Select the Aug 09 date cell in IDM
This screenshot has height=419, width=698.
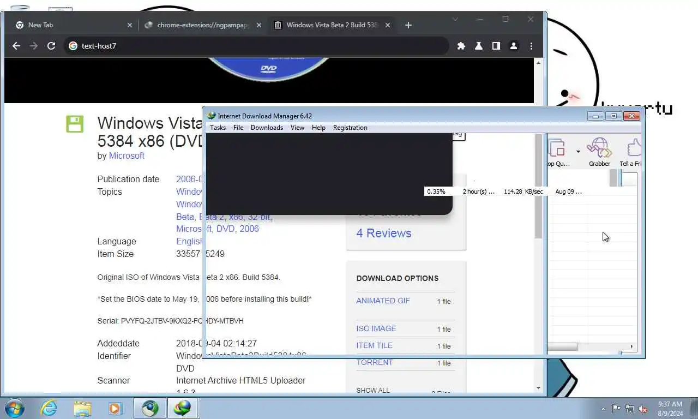[x=568, y=191]
